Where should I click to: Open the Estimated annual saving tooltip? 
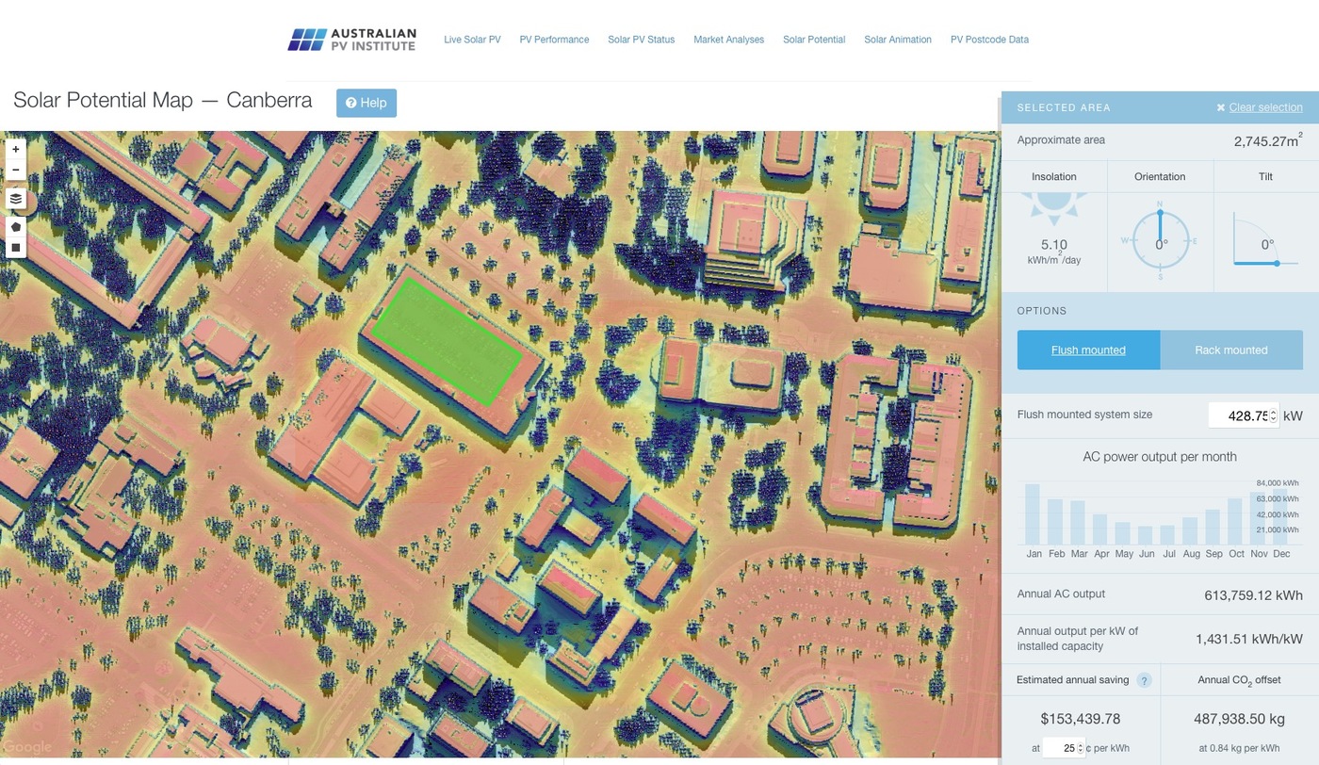(1145, 679)
